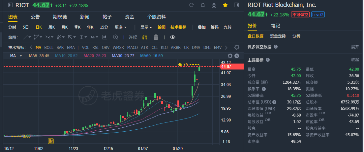Show previous technical indicators arrow
364x152 pixels.
31,47
